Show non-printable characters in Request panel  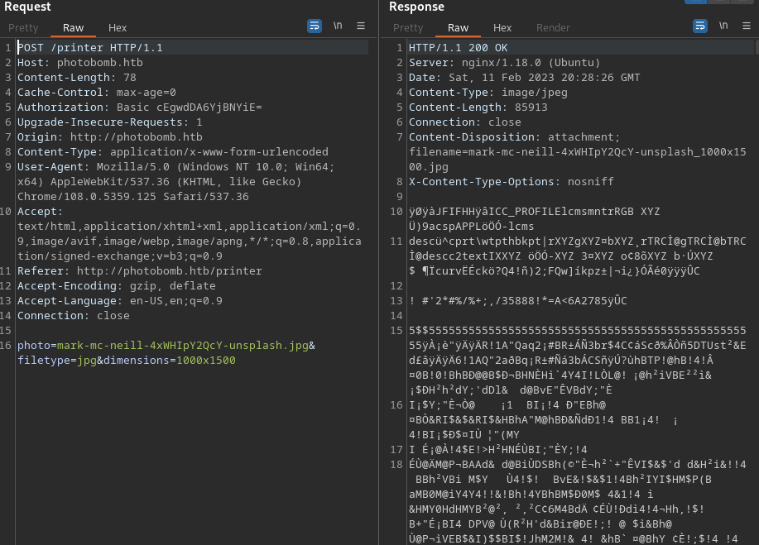[x=338, y=26]
